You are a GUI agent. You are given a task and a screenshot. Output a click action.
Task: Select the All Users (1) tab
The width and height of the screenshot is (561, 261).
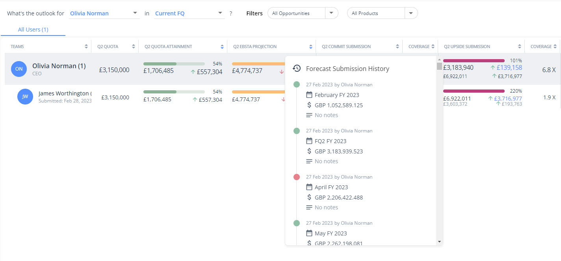coord(33,30)
